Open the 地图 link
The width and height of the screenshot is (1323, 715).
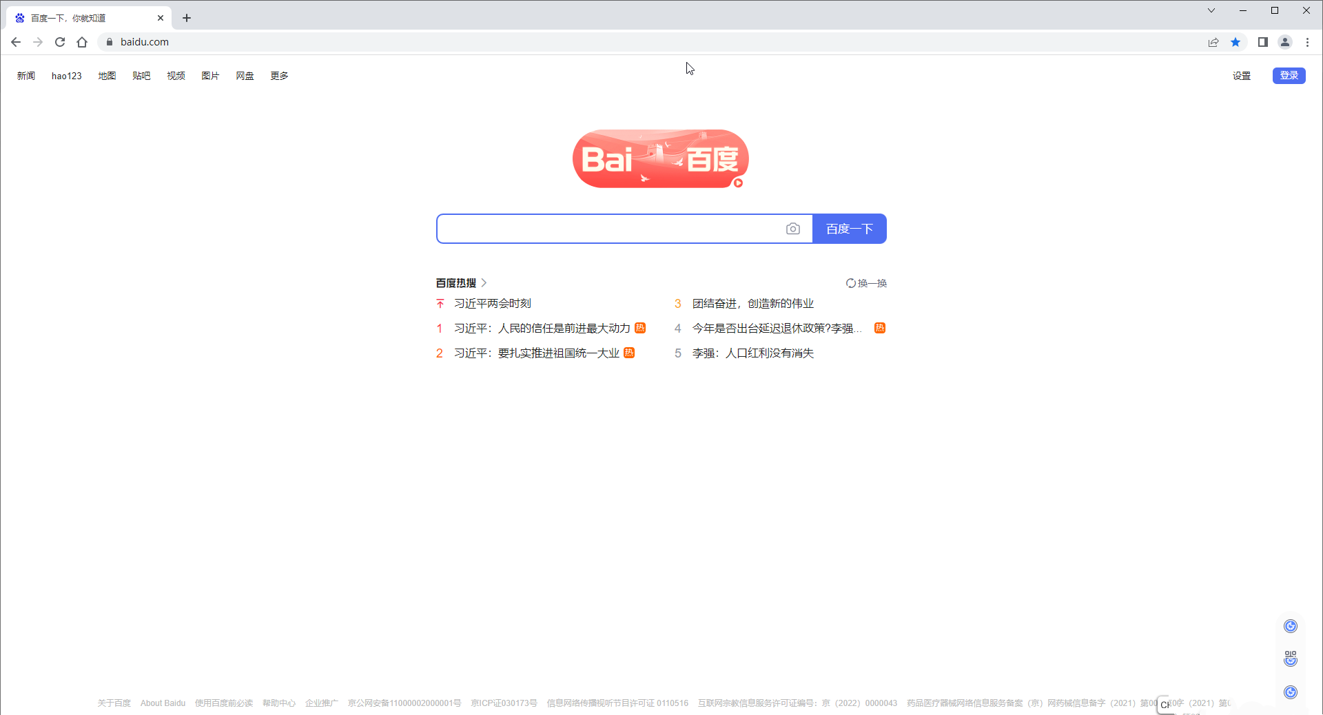[107, 76]
